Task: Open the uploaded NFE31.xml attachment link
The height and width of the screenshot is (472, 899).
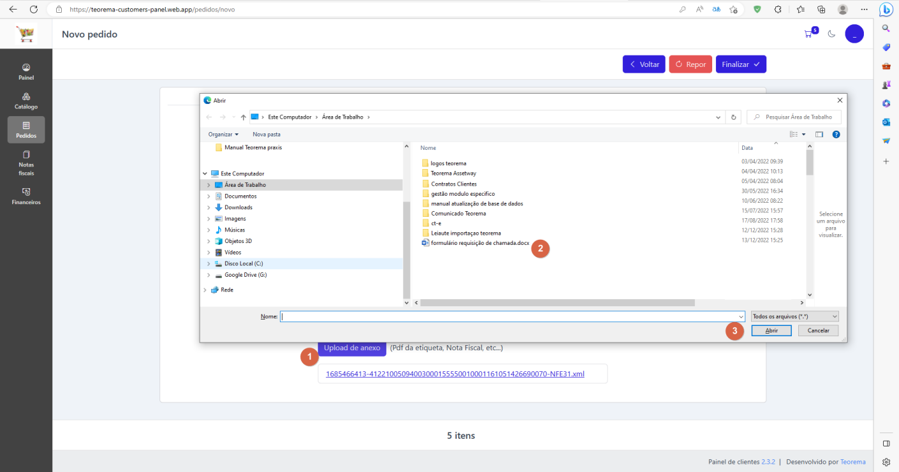Action: click(455, 374)
